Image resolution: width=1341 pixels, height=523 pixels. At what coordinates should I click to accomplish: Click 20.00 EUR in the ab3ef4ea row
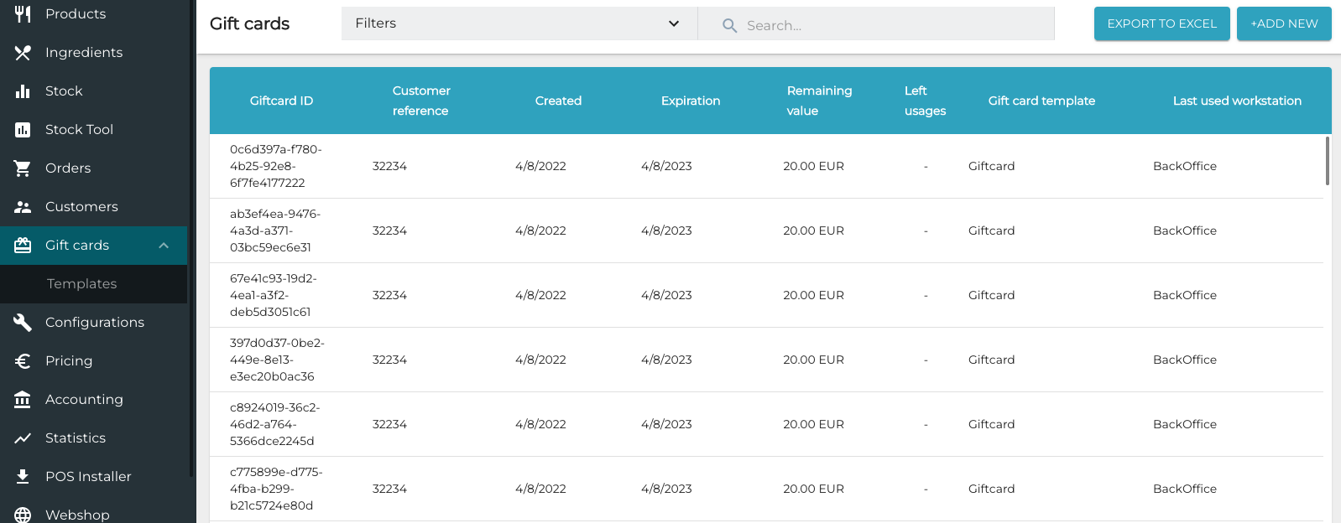(813, 230)
